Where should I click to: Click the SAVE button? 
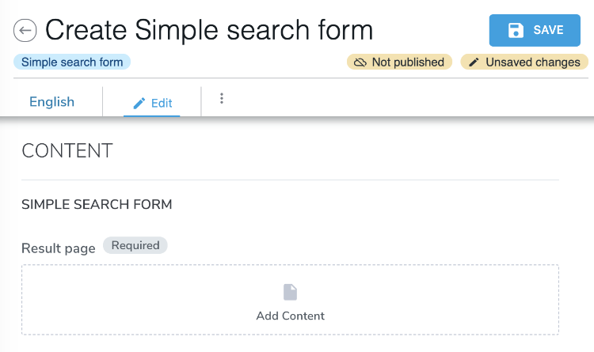pos(535,30)
